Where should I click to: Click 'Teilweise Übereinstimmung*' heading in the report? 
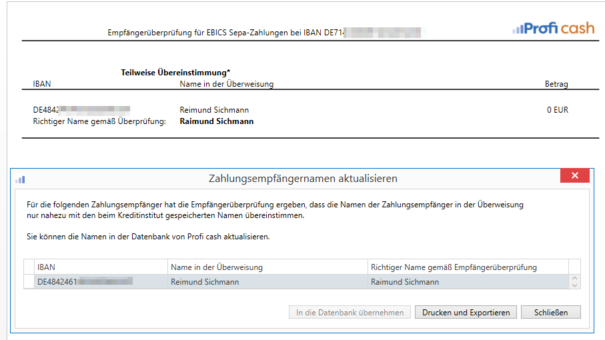pyautogui.click(x=180, y=72)
